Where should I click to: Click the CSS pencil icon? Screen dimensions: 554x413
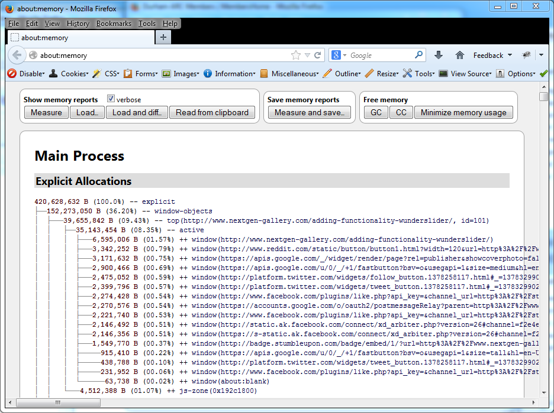(97, 73)
